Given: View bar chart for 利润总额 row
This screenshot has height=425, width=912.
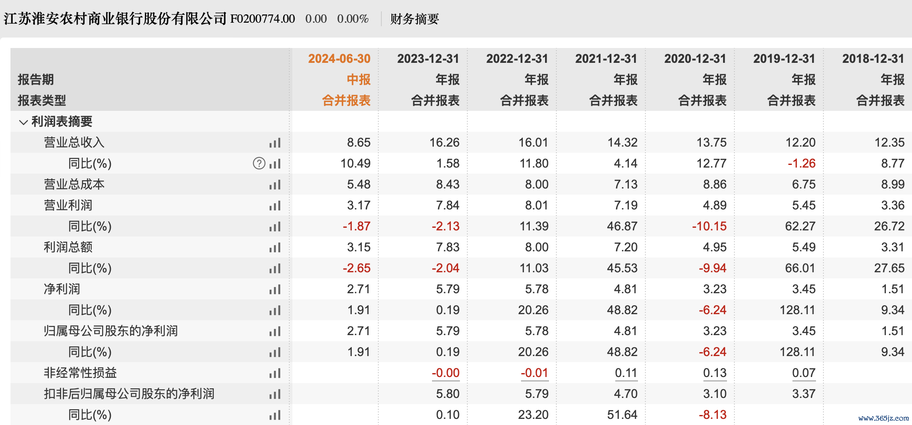Looking at the screenshot, I should [x=275, y=247].
